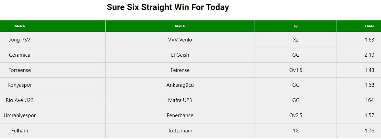The image size is (381, 139).
Task: Select the Ceramica team cell
Action: tap(20, 55)
